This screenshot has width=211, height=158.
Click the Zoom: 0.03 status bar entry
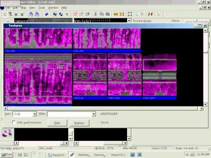pyautogui.click(x=160, y=148)
